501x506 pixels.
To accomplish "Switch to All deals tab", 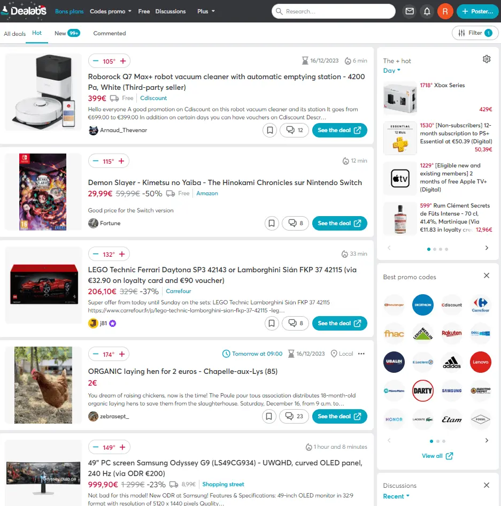I will point(14,34).
